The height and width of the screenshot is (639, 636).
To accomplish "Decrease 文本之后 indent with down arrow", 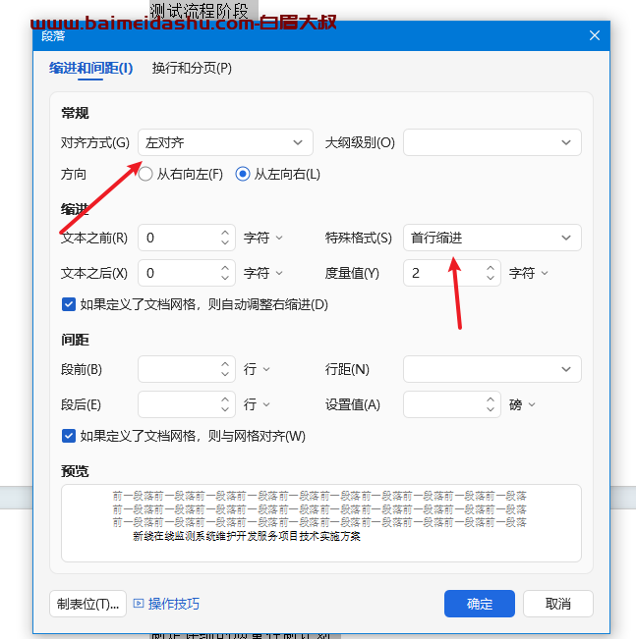I will [225, 279].
